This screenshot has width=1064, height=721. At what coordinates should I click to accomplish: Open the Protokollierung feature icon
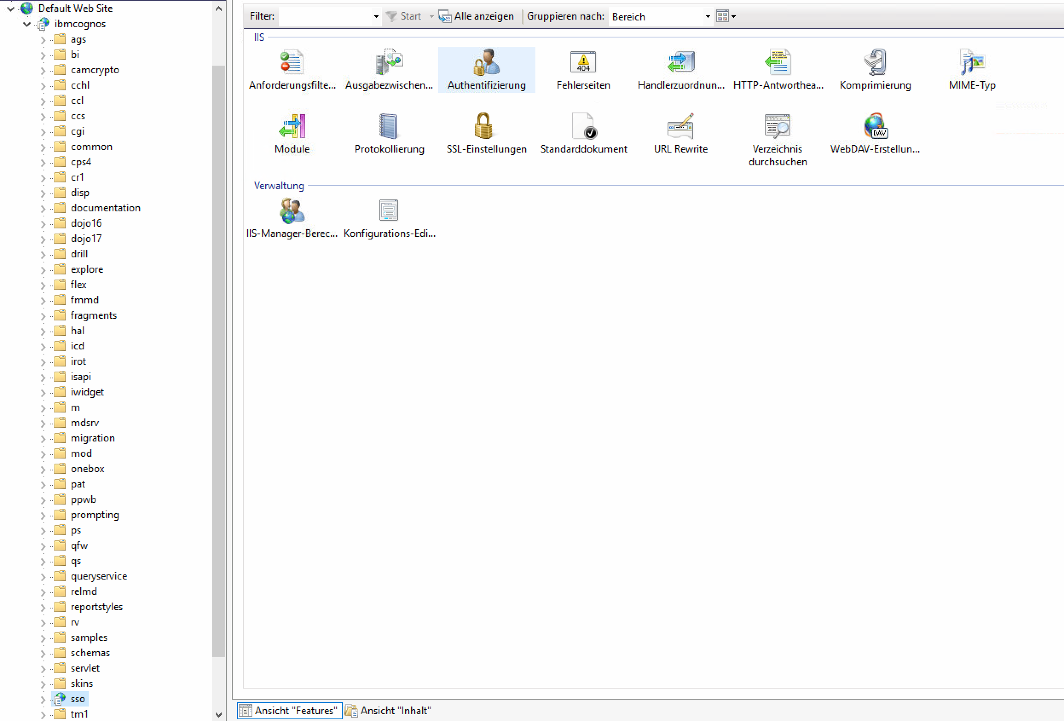click(389, 126)
